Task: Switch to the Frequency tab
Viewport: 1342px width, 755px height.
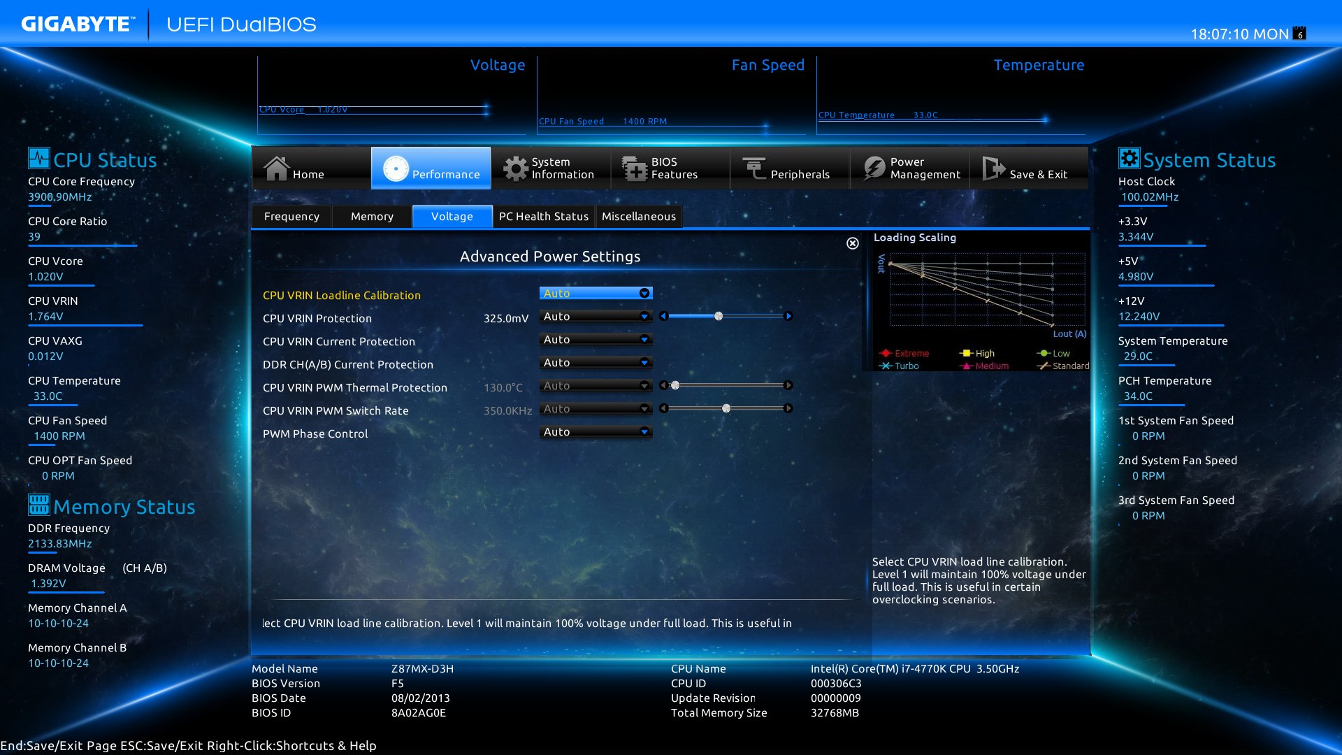Action: (x=291, y=217)
